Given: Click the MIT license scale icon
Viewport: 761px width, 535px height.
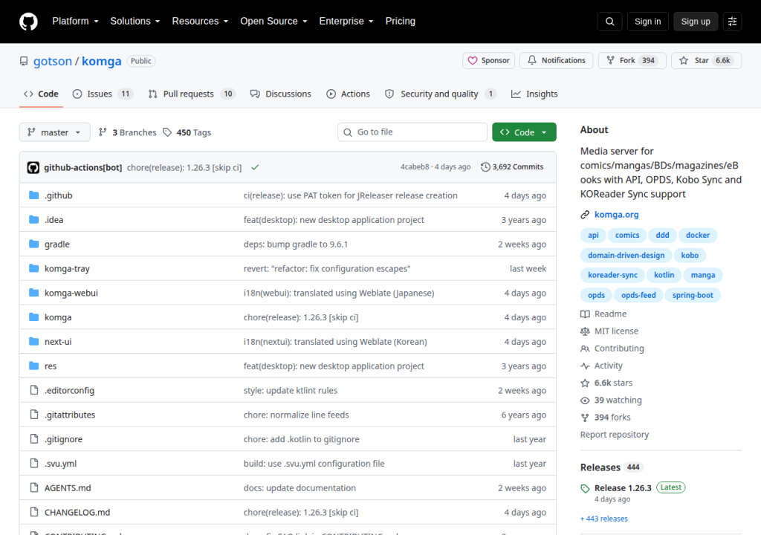Looking at the screenshot, I should pyautogui.click(x=585, y=331).
